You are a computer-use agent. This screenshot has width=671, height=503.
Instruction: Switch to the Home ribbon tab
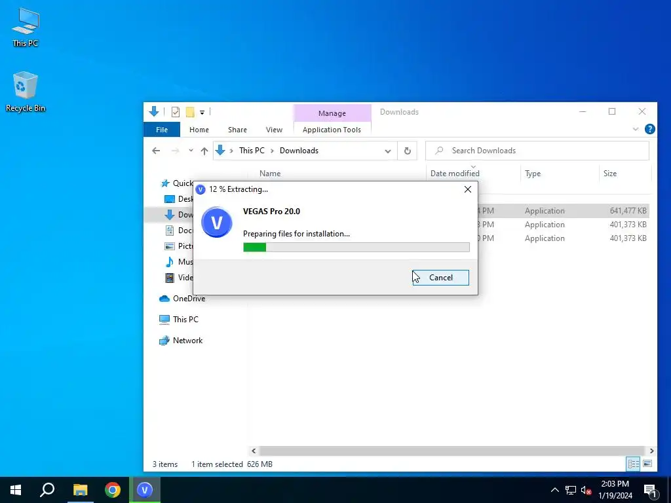click(x=199, y=130)
